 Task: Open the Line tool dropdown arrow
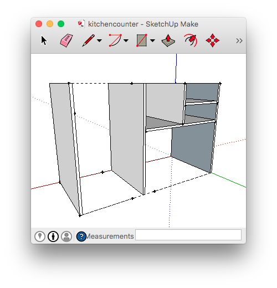click(x=99, y=40)
